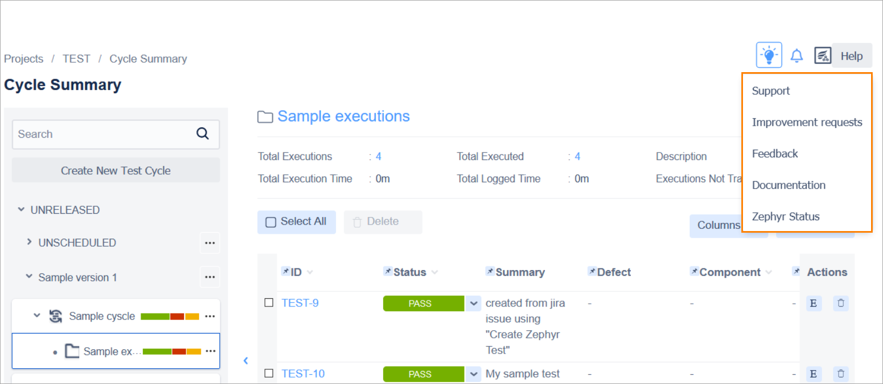The image size is (883, 384).
Task: Delete the TEST-9 execution via trash icon
Action: coord(841,303)
